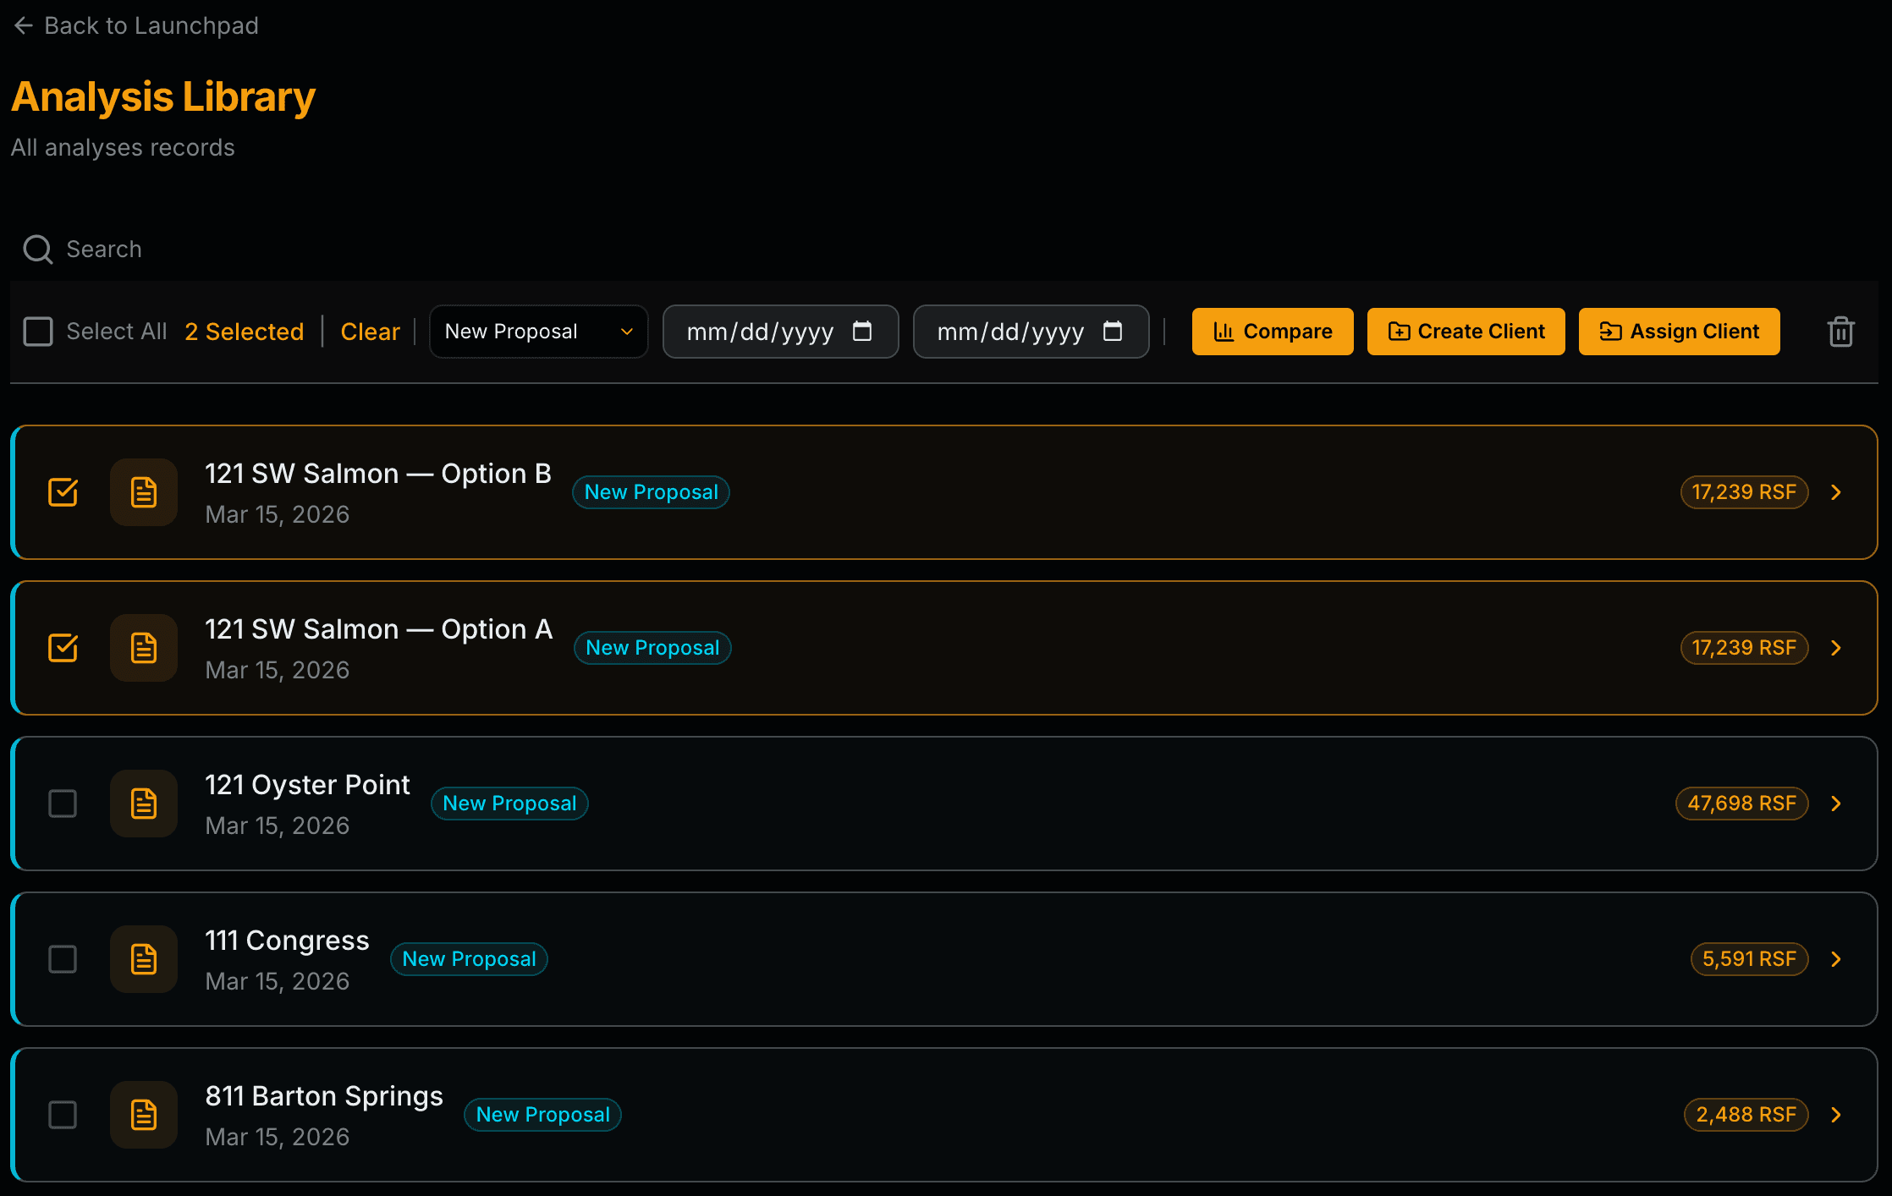Click the Assign Client button
Screen dimensions: 1892x1196
pos(1679,332)
